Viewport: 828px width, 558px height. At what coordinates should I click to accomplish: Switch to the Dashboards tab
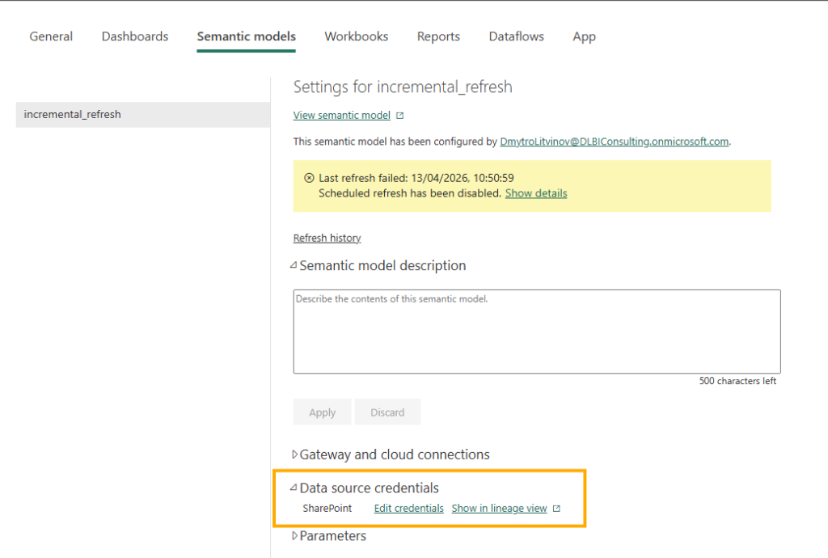134,36
